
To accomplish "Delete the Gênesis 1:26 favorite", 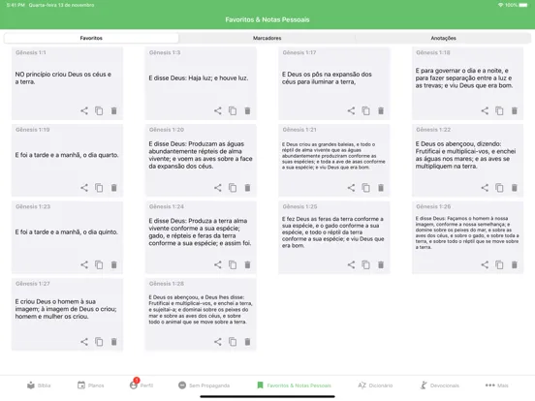I will pos(515,264).
